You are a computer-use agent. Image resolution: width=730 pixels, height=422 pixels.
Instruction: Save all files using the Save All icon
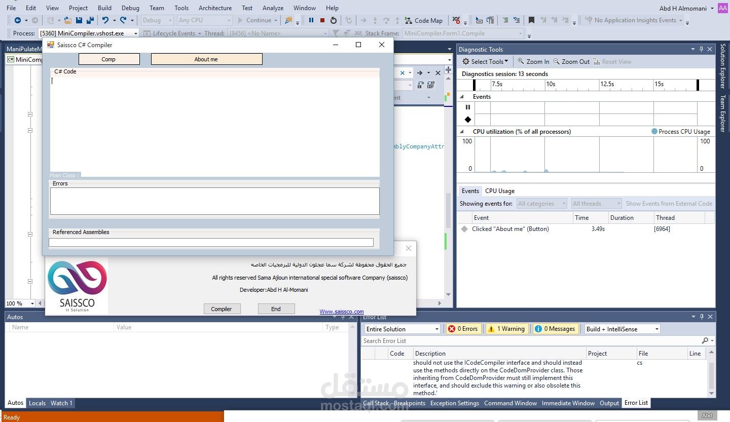click(x=90, y=20)
